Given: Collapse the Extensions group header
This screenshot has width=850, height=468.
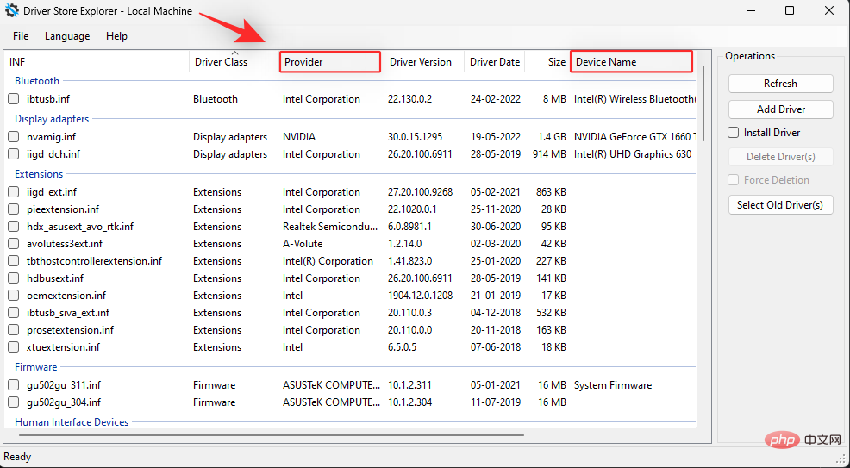Looking at the screenshot, I should [39, 174].
